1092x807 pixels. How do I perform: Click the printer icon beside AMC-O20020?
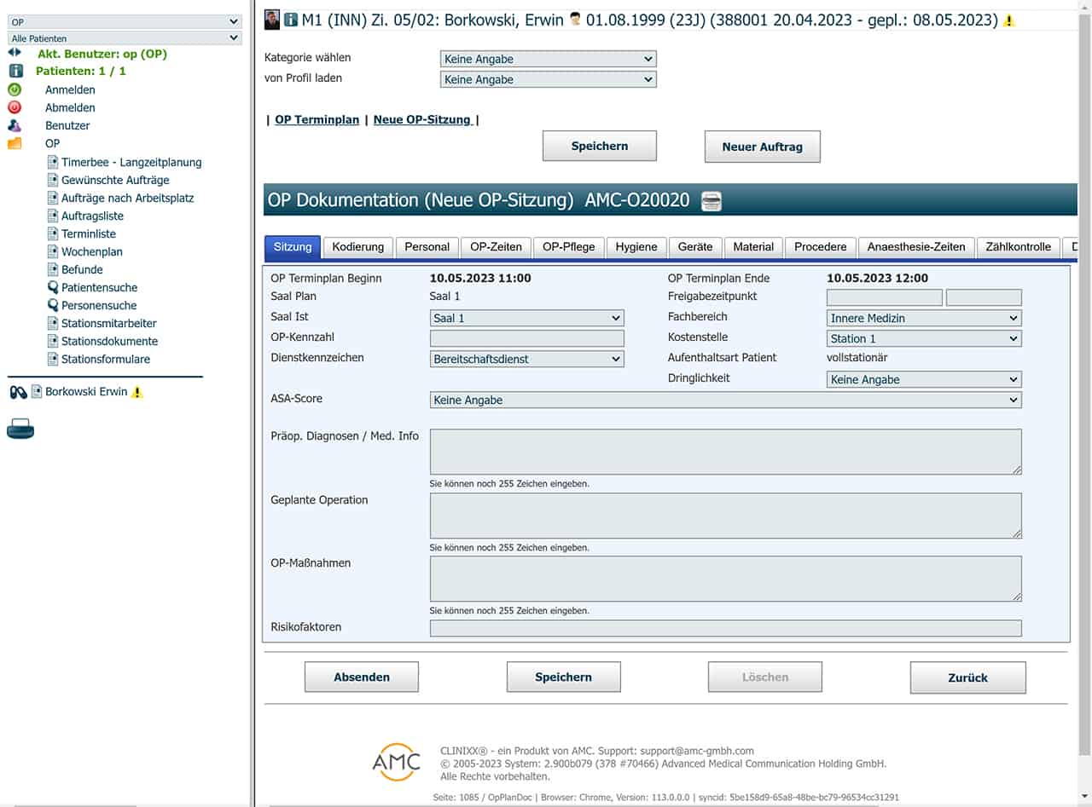coord(711,201)
